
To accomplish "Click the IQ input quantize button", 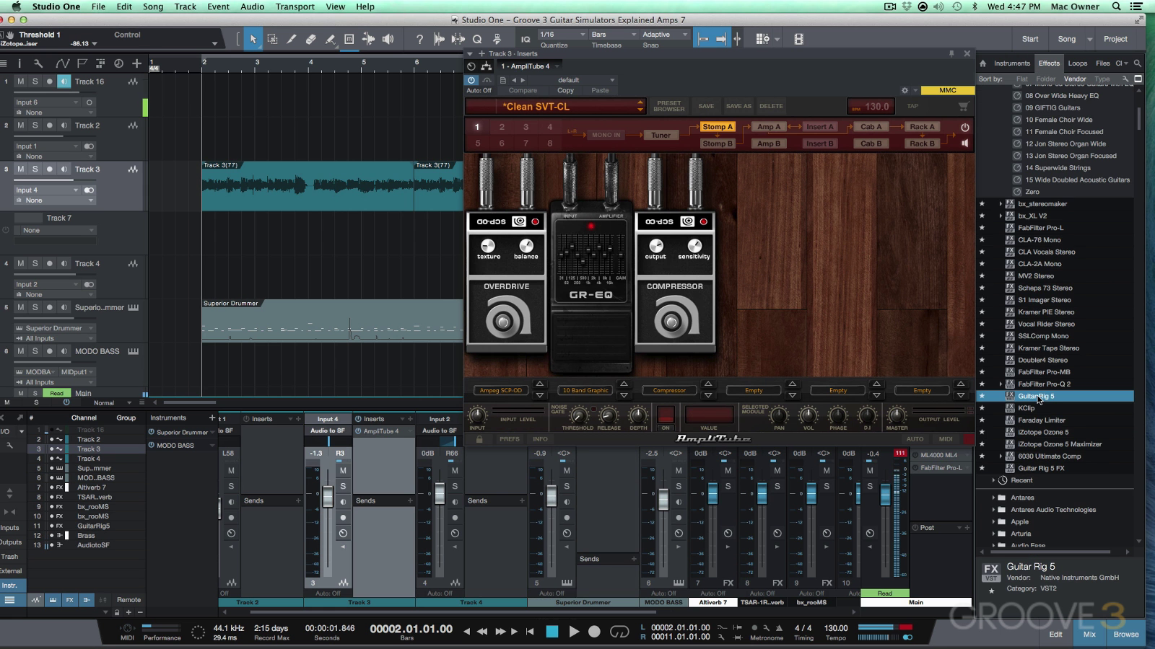I will (x=526, y=39).
